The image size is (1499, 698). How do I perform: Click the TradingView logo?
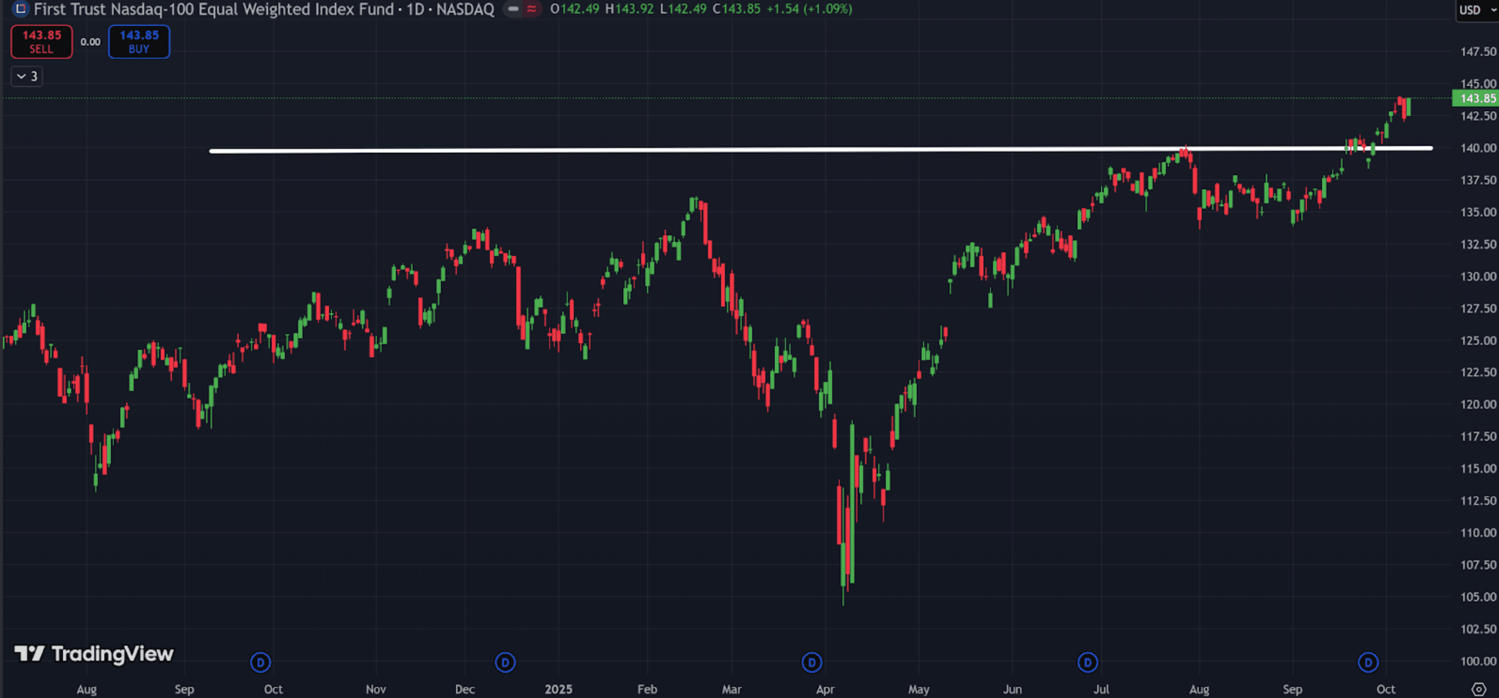(94, 654)
